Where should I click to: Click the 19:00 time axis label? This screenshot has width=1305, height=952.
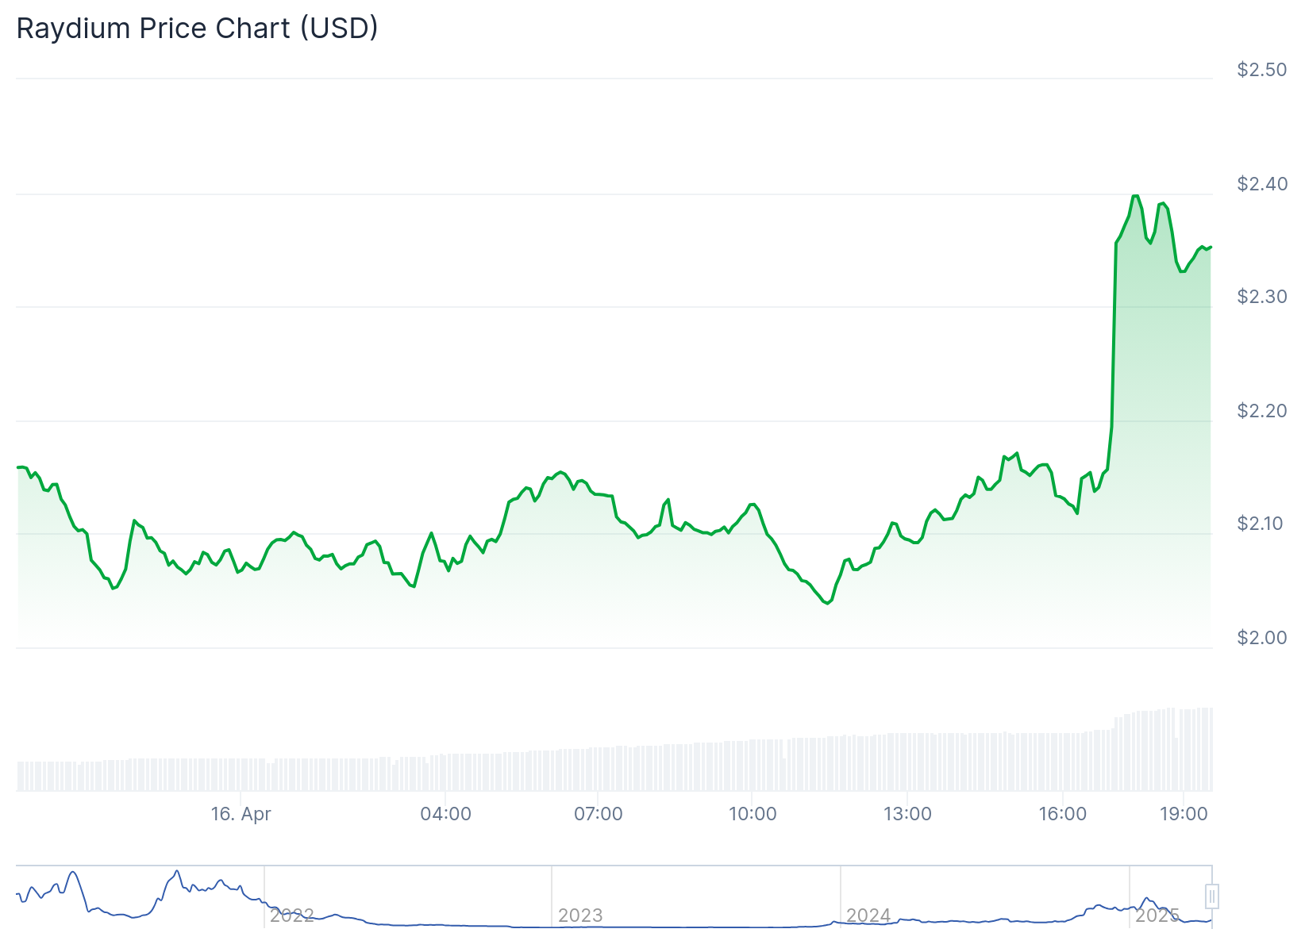click(1184, 814)
